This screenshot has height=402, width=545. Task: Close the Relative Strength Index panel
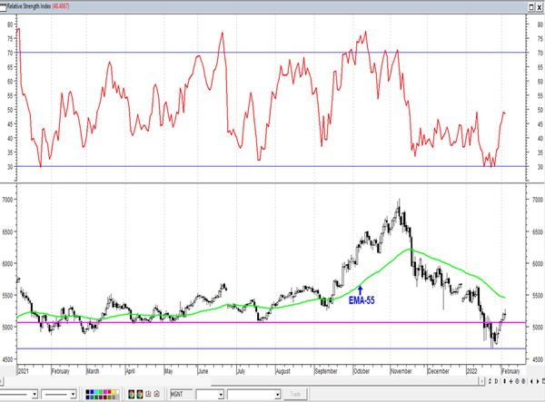tap(539, 5)
